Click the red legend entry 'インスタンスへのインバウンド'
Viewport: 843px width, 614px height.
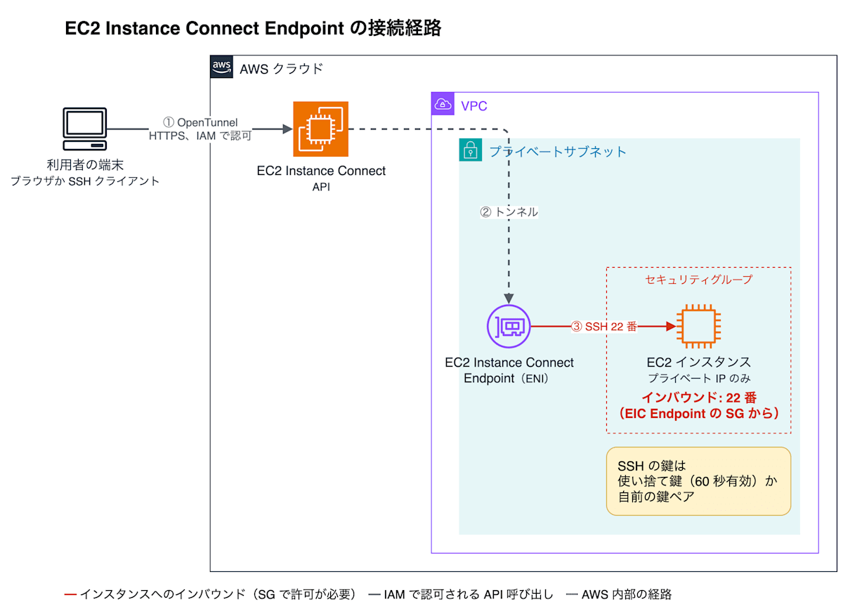click(x=211, y=594)
